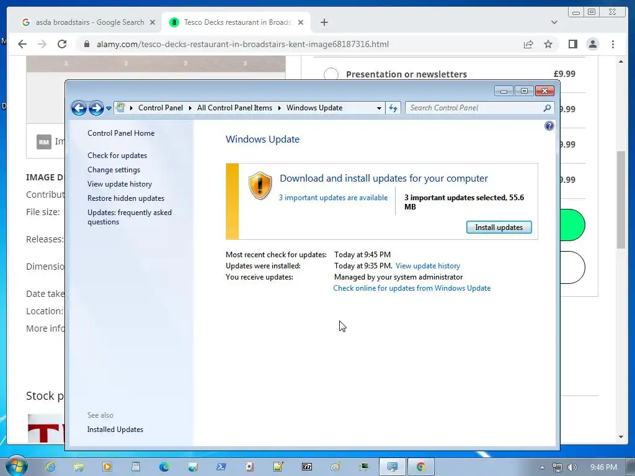The image size is (635, 476).
Task: Open Microsoft Edge from taskbar
Action: point(164,467)
